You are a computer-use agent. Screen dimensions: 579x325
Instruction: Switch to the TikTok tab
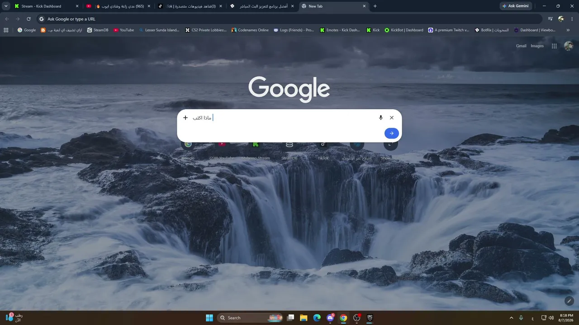[x=190, y=6]
